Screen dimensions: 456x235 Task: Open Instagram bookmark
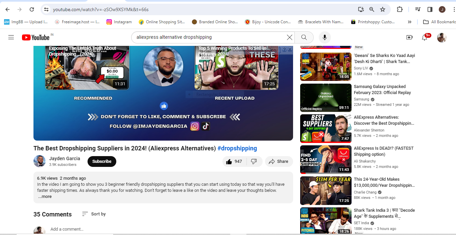pyautogui.click(x=119, y=22)
